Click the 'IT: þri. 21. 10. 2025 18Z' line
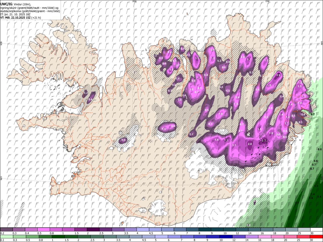Image resolution: width=323 pixels, height=242 pixels. coord(15,14)
